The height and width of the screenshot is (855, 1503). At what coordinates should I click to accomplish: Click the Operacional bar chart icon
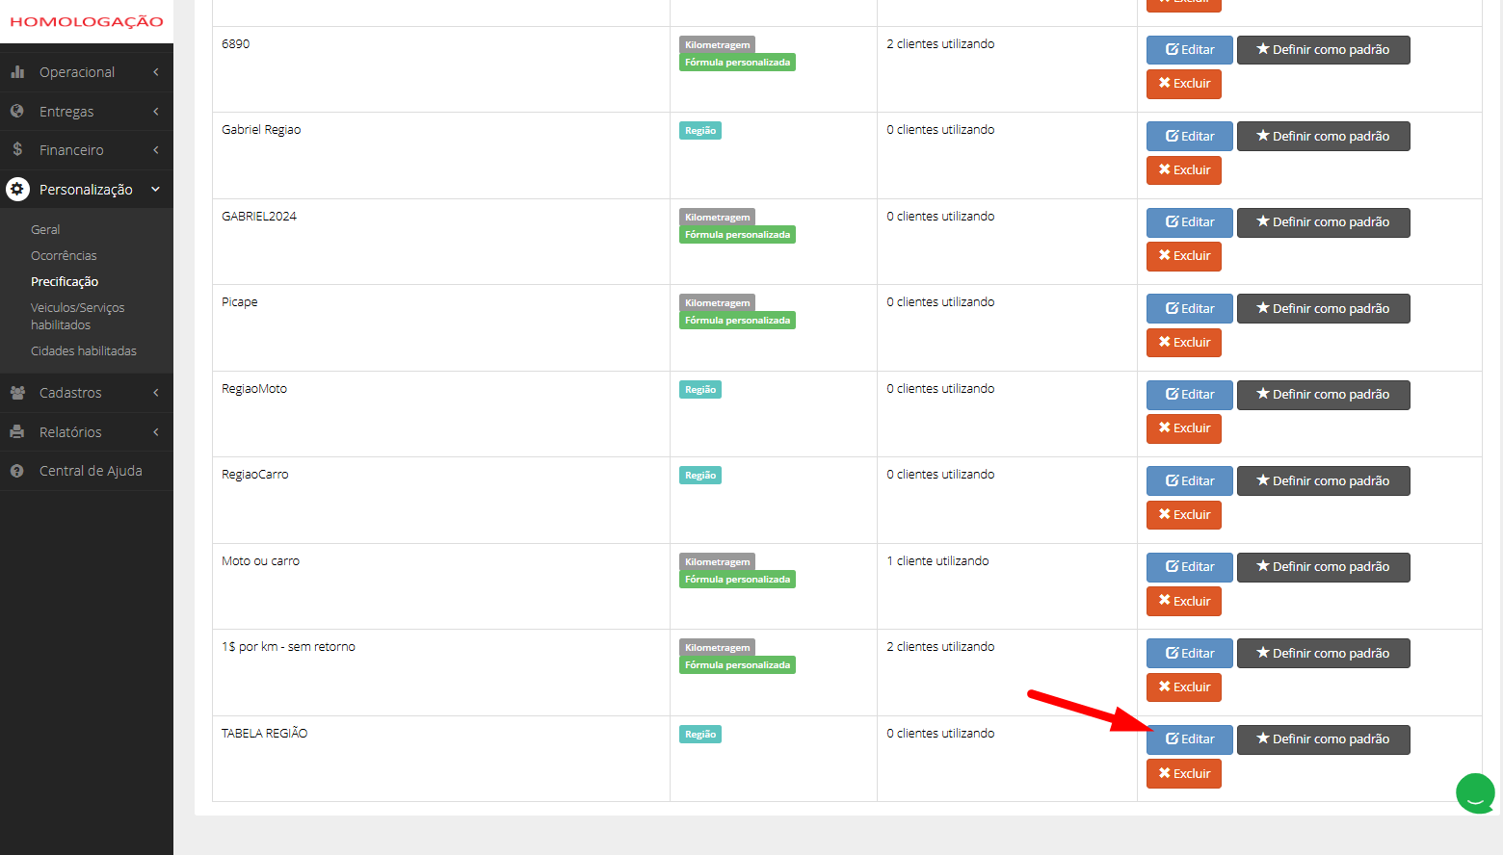coord(17,72)
